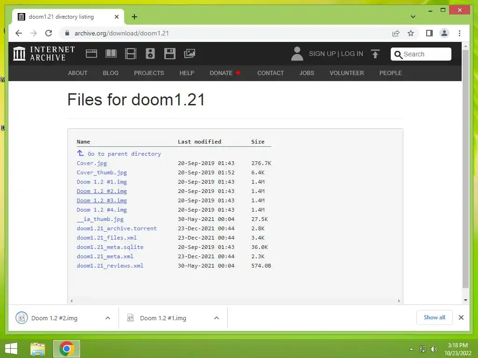
Task: Open the Chrome profile icon
Action: 444,33
